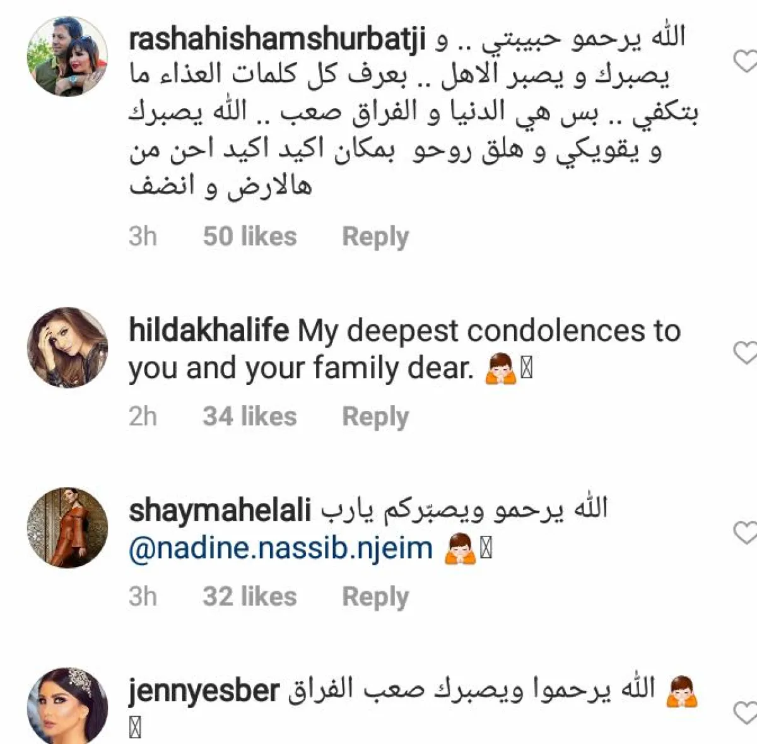Open rashahishamshurbatji's profile picture
The image size is (757, 744).
[67, 56]
